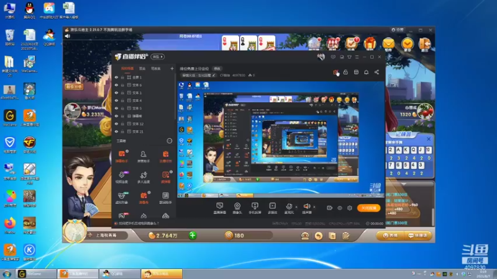Screen dimensions: 497x279
Task: Open the 多人连麦 tool icon
Action: [x=144, y=177]
